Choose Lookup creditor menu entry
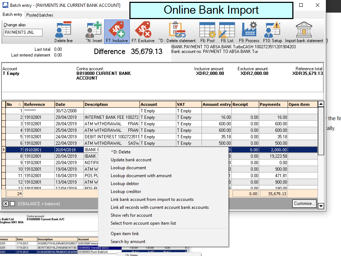Screen dimensions: 341x256 click(126, 192)
